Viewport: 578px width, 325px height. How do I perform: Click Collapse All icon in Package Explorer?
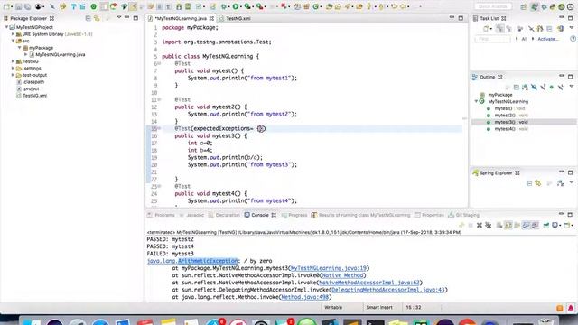tap(89, 18)
